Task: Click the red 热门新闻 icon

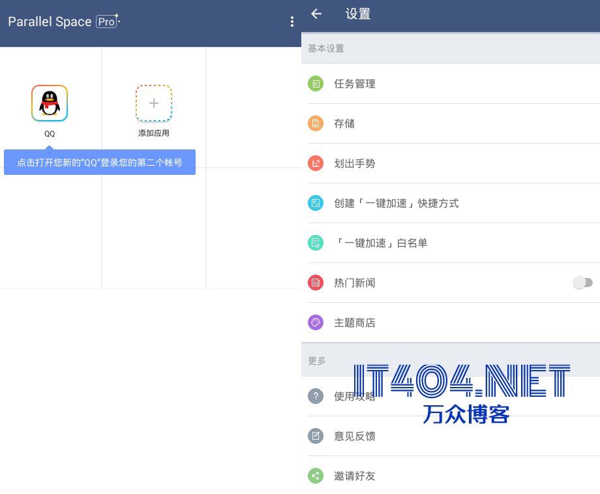Action: 316,283
